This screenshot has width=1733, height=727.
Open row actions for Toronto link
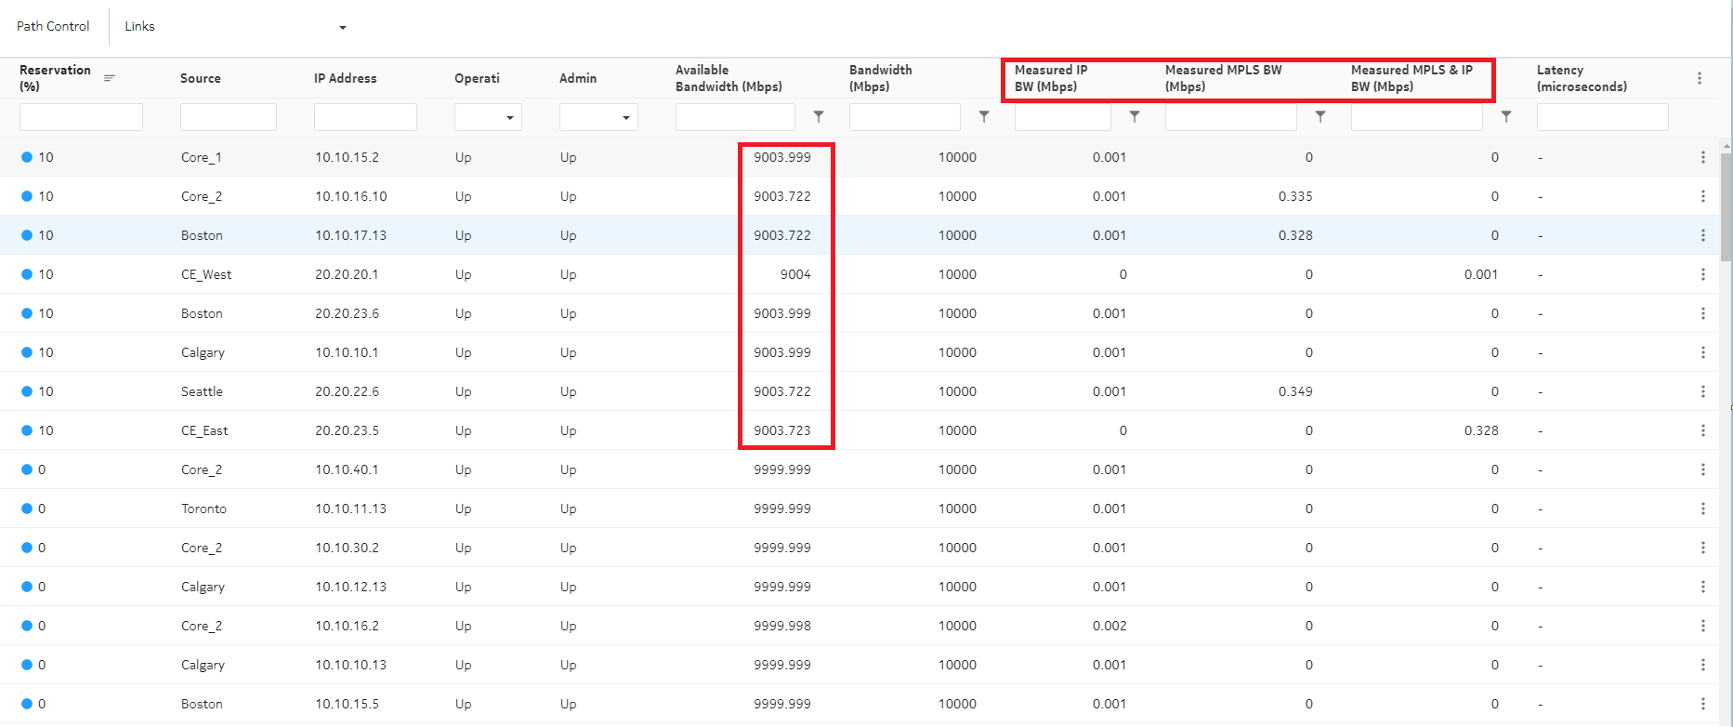[1702, 509]
